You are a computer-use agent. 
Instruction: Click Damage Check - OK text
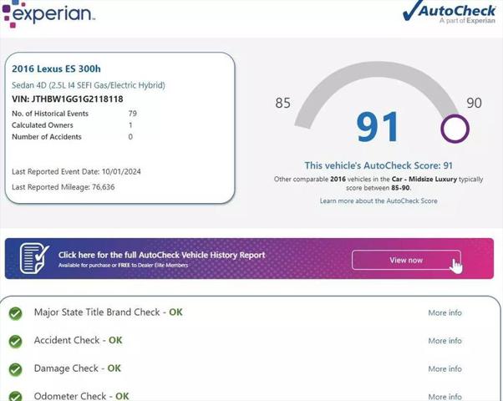point(78,368)
